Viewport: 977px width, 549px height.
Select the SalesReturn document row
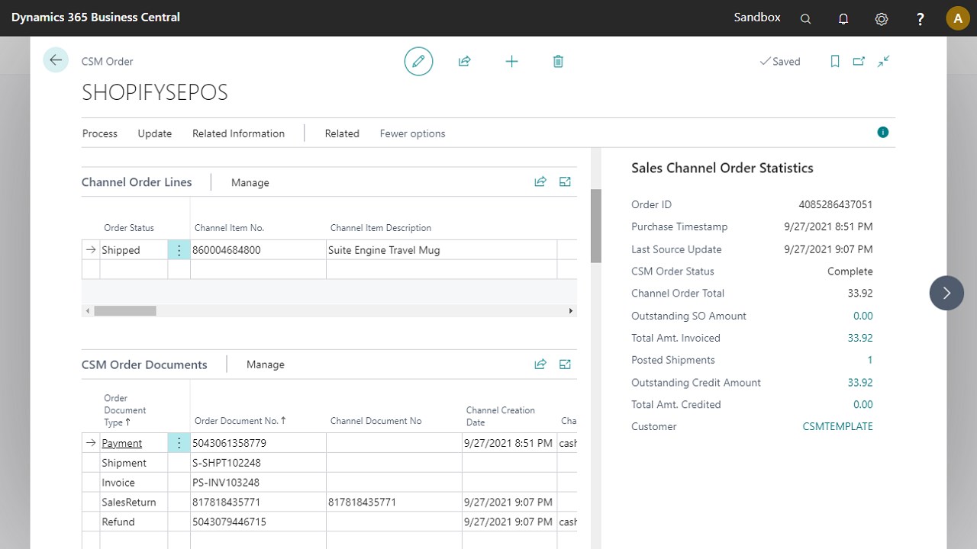pos(329,502)
